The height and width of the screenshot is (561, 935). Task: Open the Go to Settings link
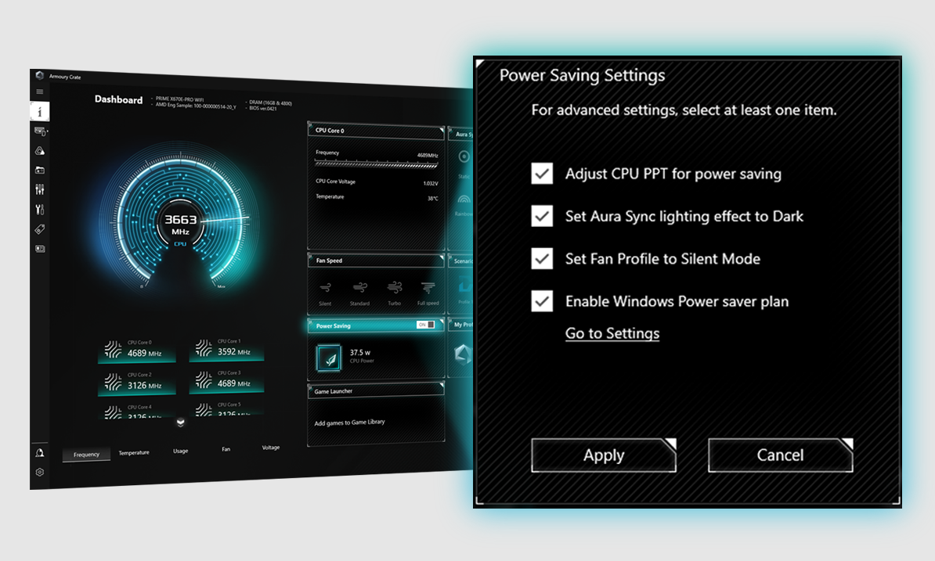click(612, 333)
